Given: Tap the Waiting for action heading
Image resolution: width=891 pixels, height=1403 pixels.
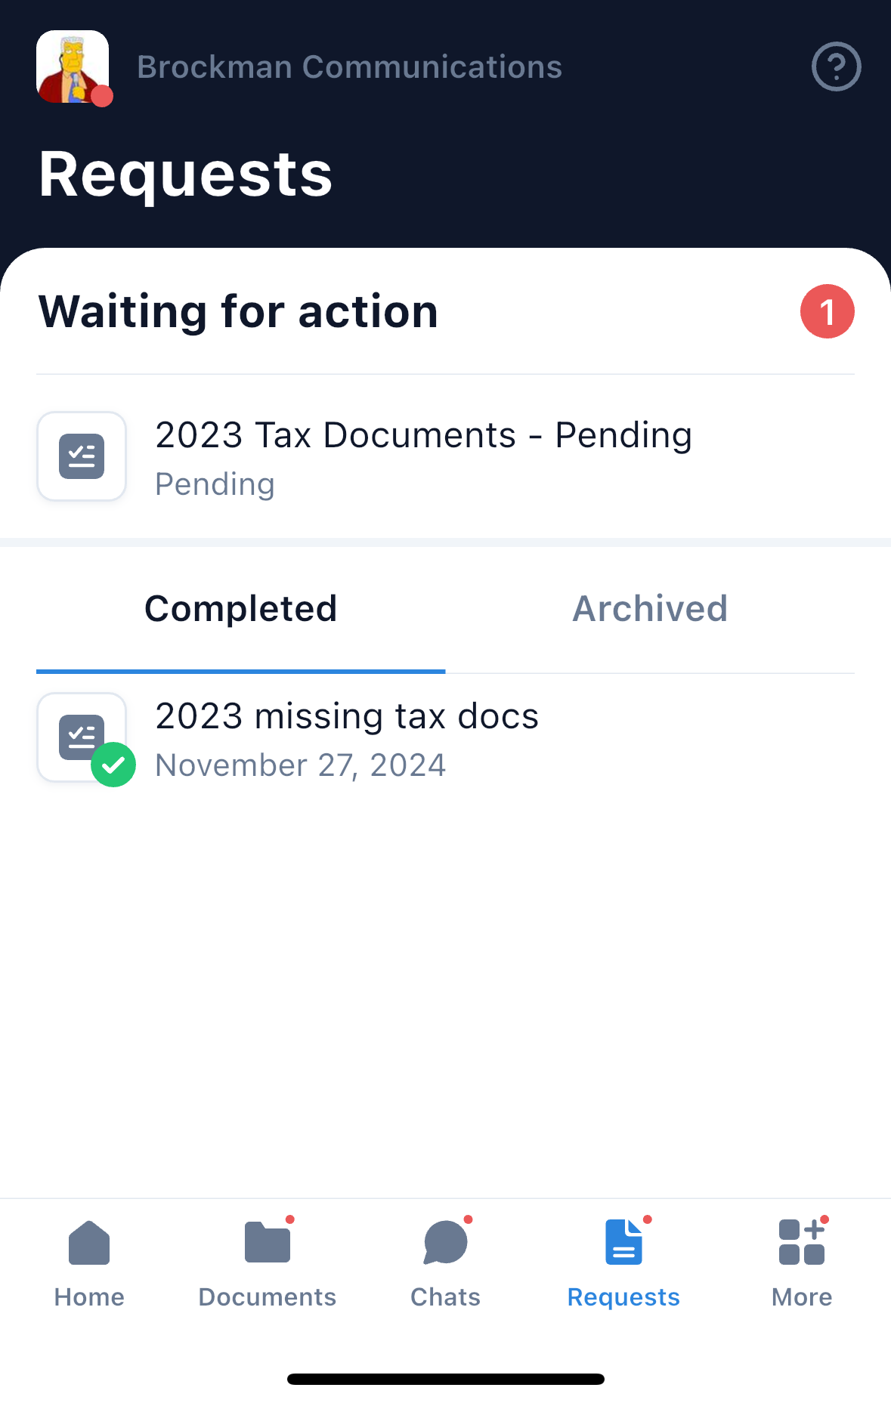Looking at the screenshot, I should coord(238,311).
